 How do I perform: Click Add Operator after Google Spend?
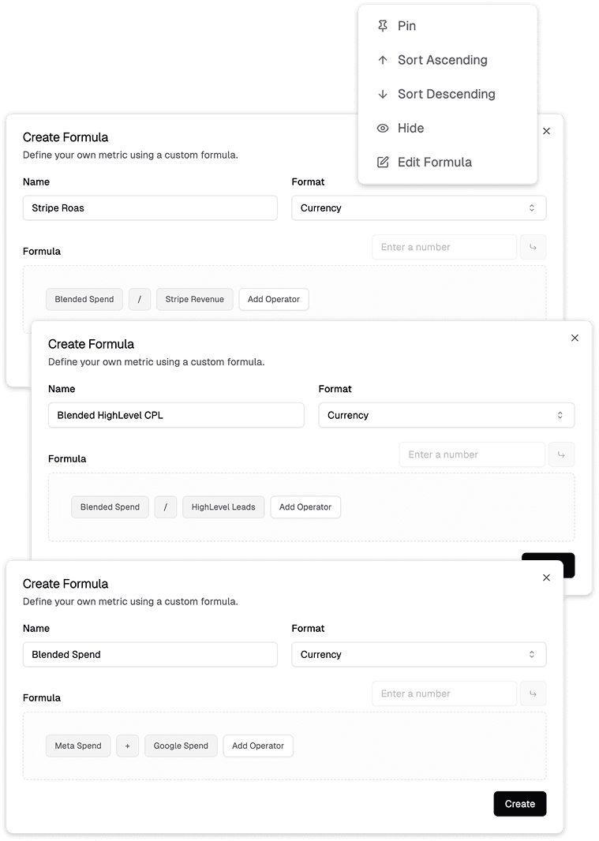(258, 746)
